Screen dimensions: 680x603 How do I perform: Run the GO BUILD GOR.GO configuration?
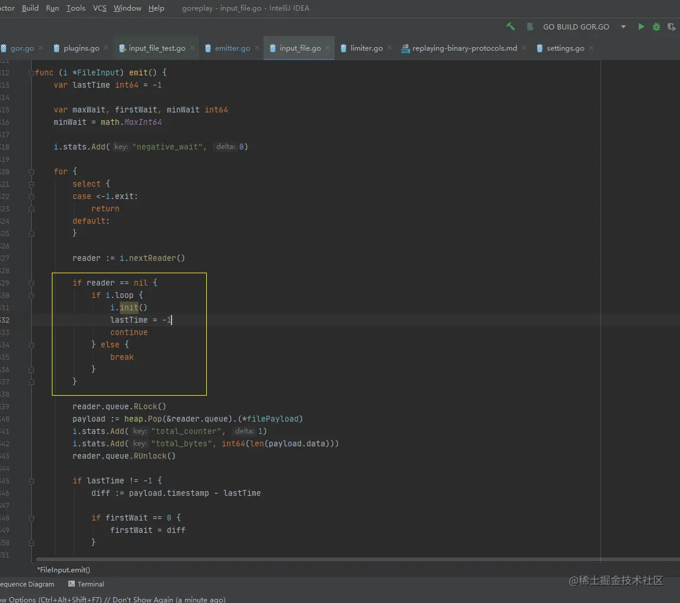641,26
